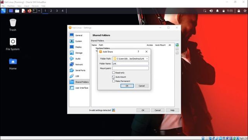This screenshot has width=248, height=140.
Task: Select Storage in settings sidebar
Action: [79, 53]
